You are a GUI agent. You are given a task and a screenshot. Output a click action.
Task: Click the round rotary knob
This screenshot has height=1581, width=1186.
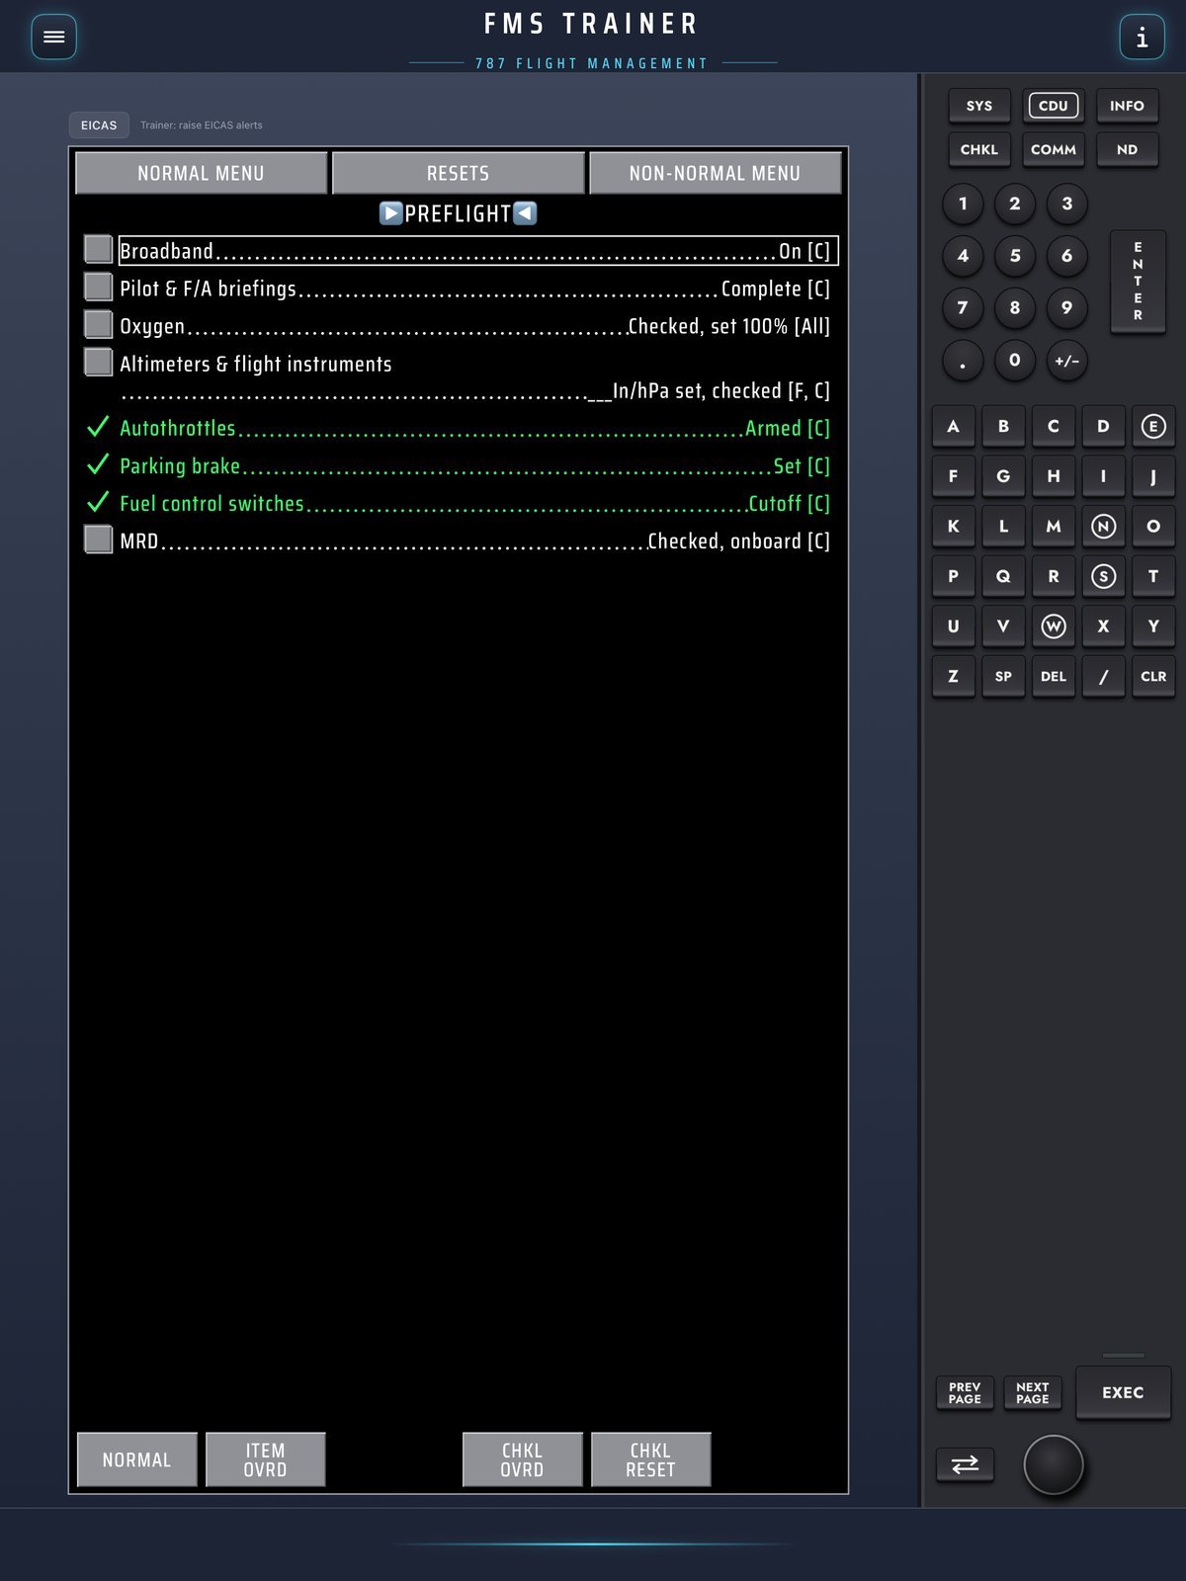click(x=1054, y=1464)
